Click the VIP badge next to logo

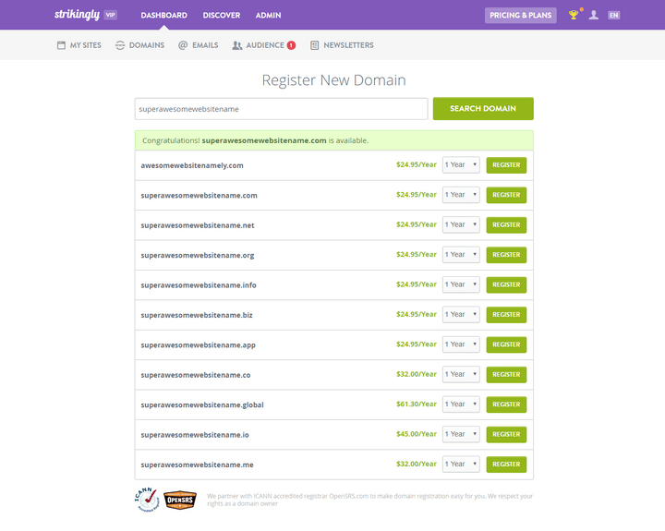tap(110, 15)
